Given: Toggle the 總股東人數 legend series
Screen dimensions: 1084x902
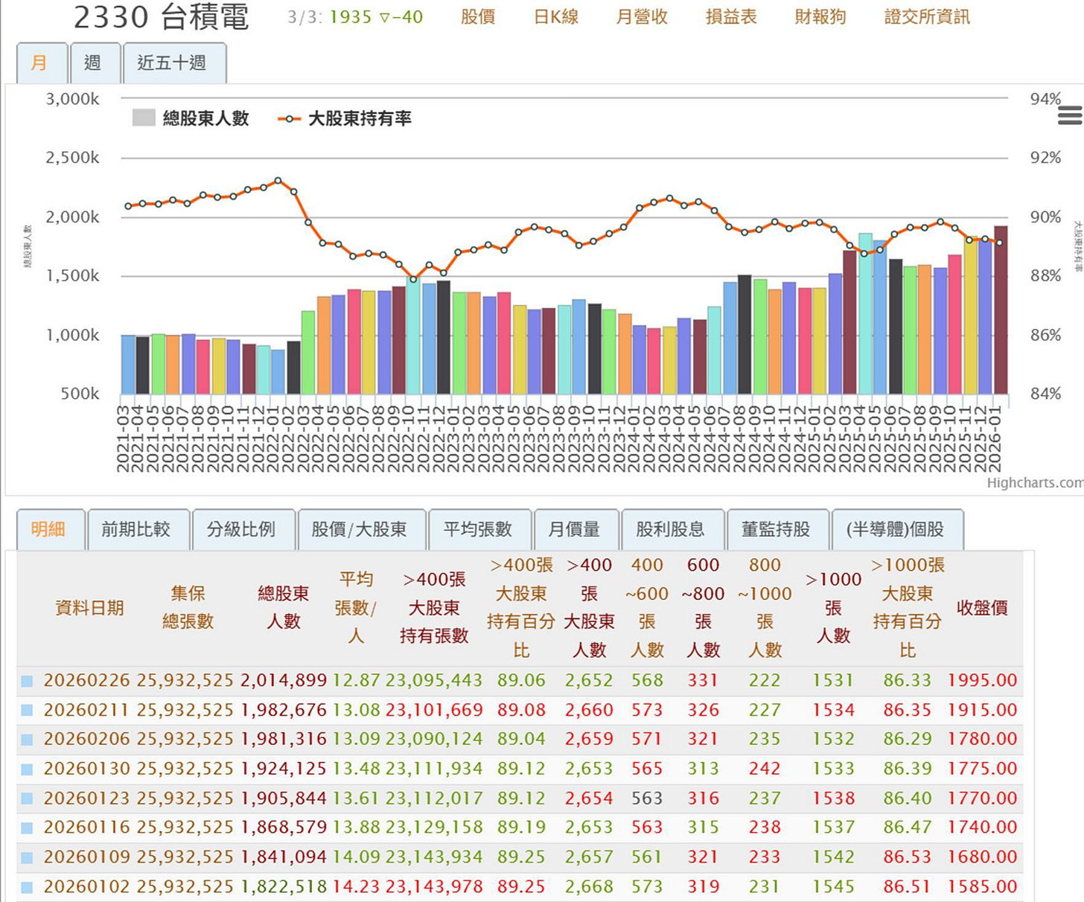Looking at the screenshot, I should click(x=205, y=118).
